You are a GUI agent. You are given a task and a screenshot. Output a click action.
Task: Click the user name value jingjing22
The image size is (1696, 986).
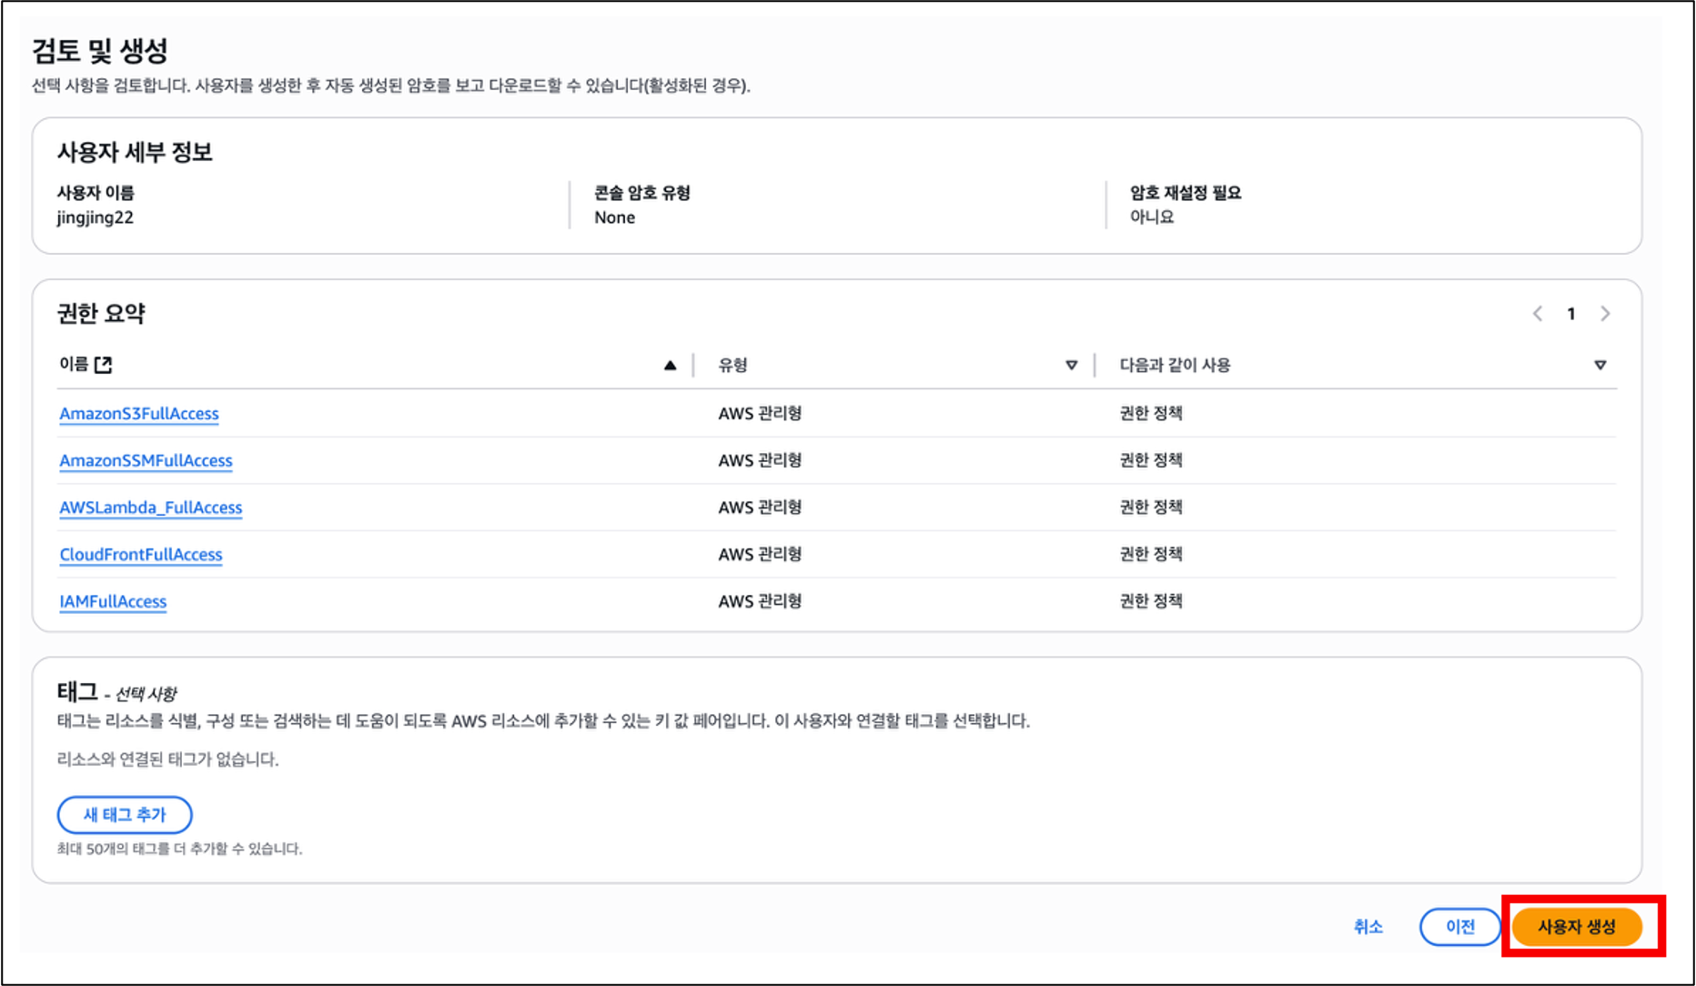96,217
